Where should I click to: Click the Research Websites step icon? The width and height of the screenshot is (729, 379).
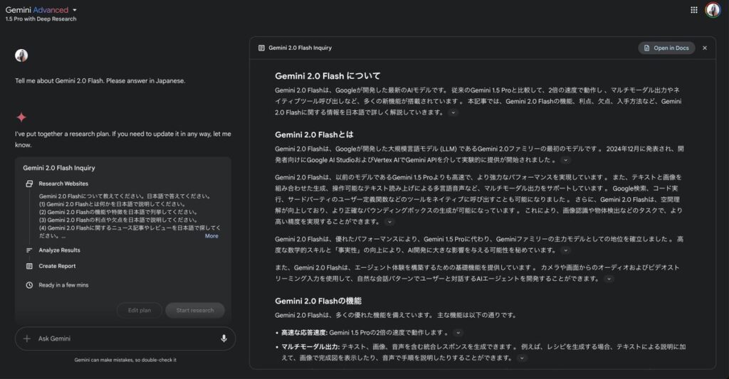(29, 183)
